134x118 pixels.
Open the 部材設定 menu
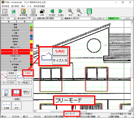[5, 6]
